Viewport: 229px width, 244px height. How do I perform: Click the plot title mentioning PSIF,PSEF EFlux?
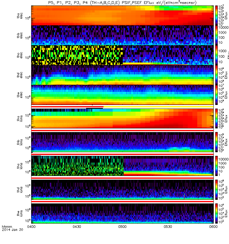[122, 3]
